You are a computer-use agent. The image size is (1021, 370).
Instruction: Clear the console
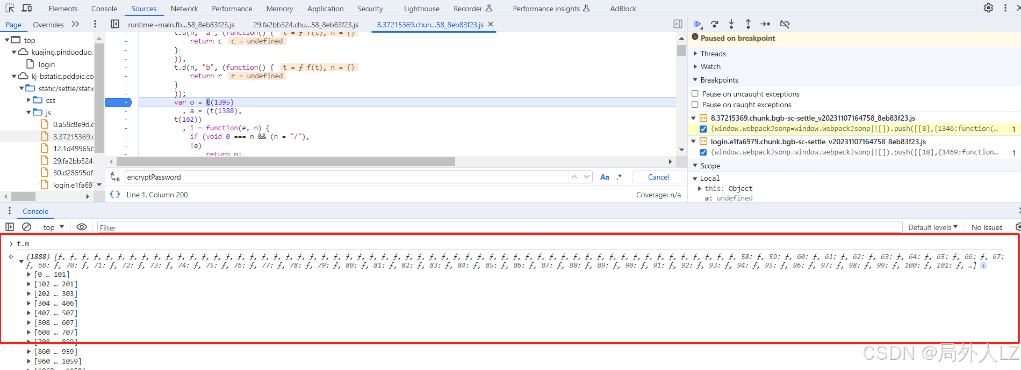(26, 227)
